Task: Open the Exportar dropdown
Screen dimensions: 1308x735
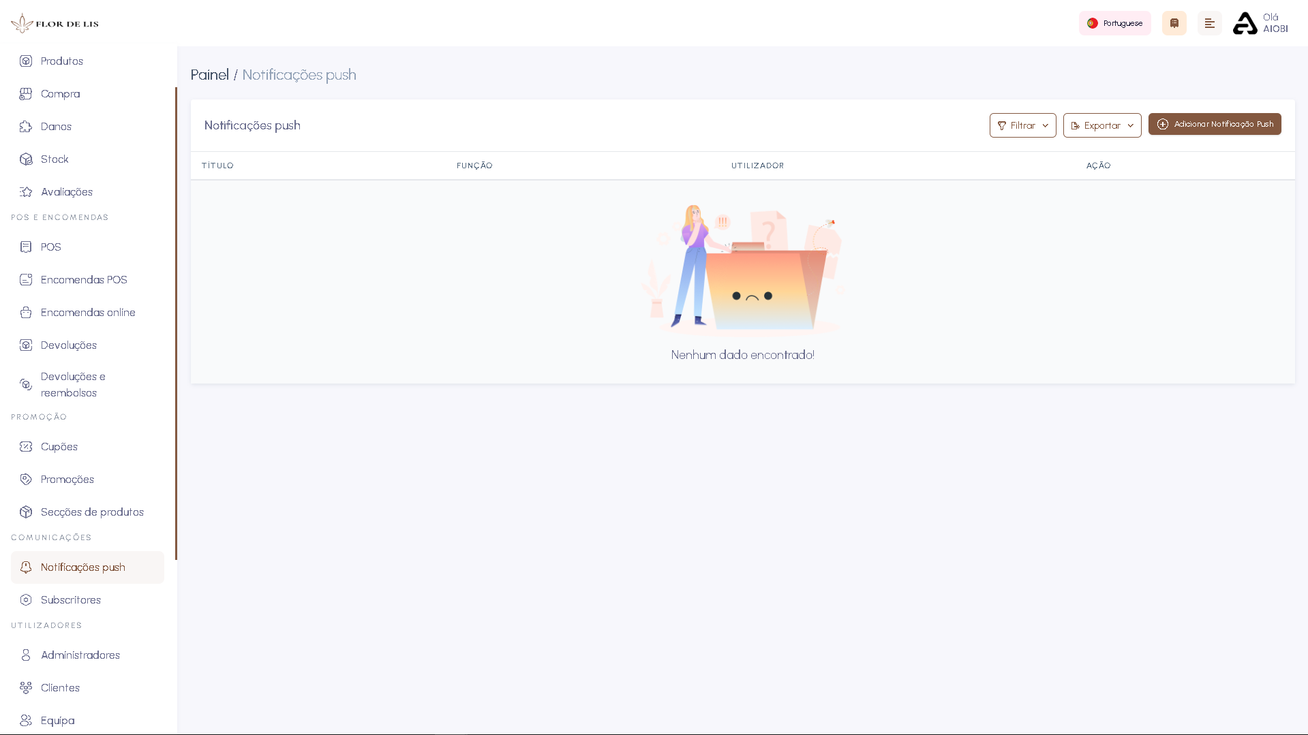Action: [x=1101, y=125]
